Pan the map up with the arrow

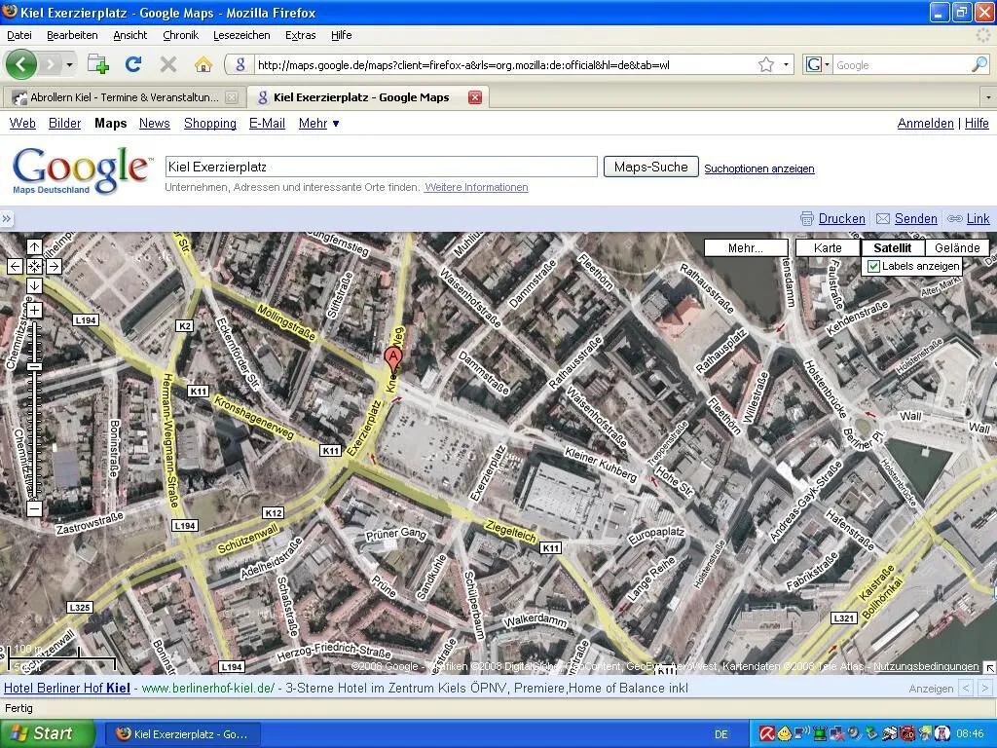coord(34,247)
